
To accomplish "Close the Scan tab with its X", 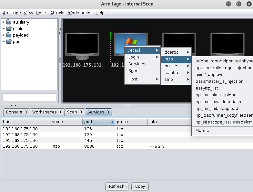I will coord(81,112).
